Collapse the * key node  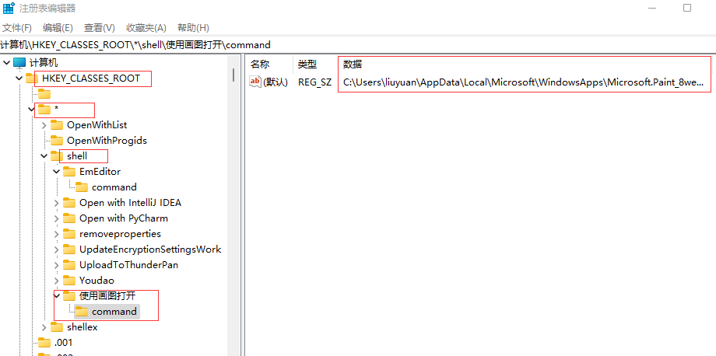(31, 109)
